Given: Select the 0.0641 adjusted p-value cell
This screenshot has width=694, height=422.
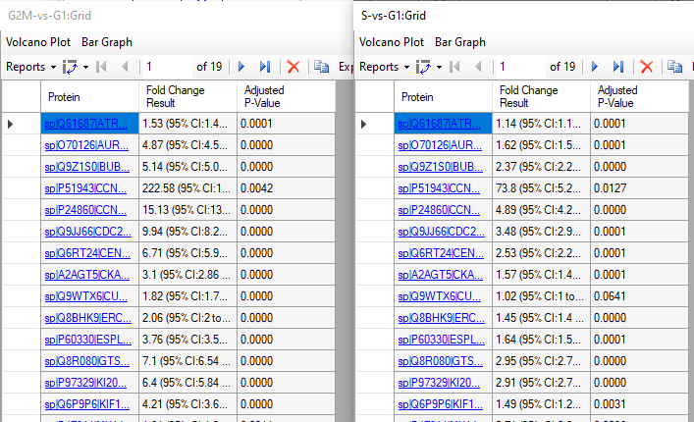Looking at the screenshot, I should point(639,296).
